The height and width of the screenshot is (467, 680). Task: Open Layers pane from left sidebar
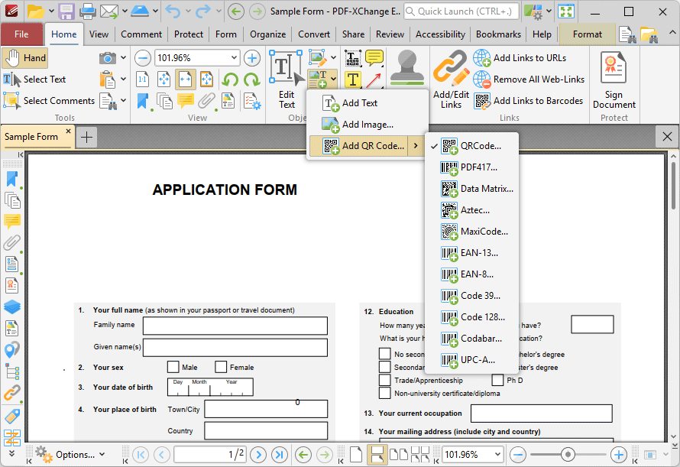(11, 306)
